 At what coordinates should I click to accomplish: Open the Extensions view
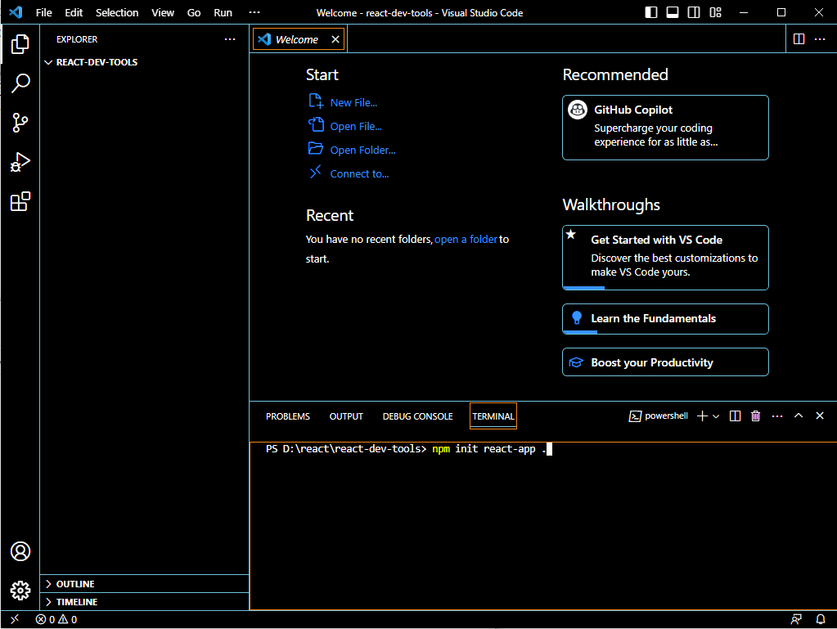(20, 201)
